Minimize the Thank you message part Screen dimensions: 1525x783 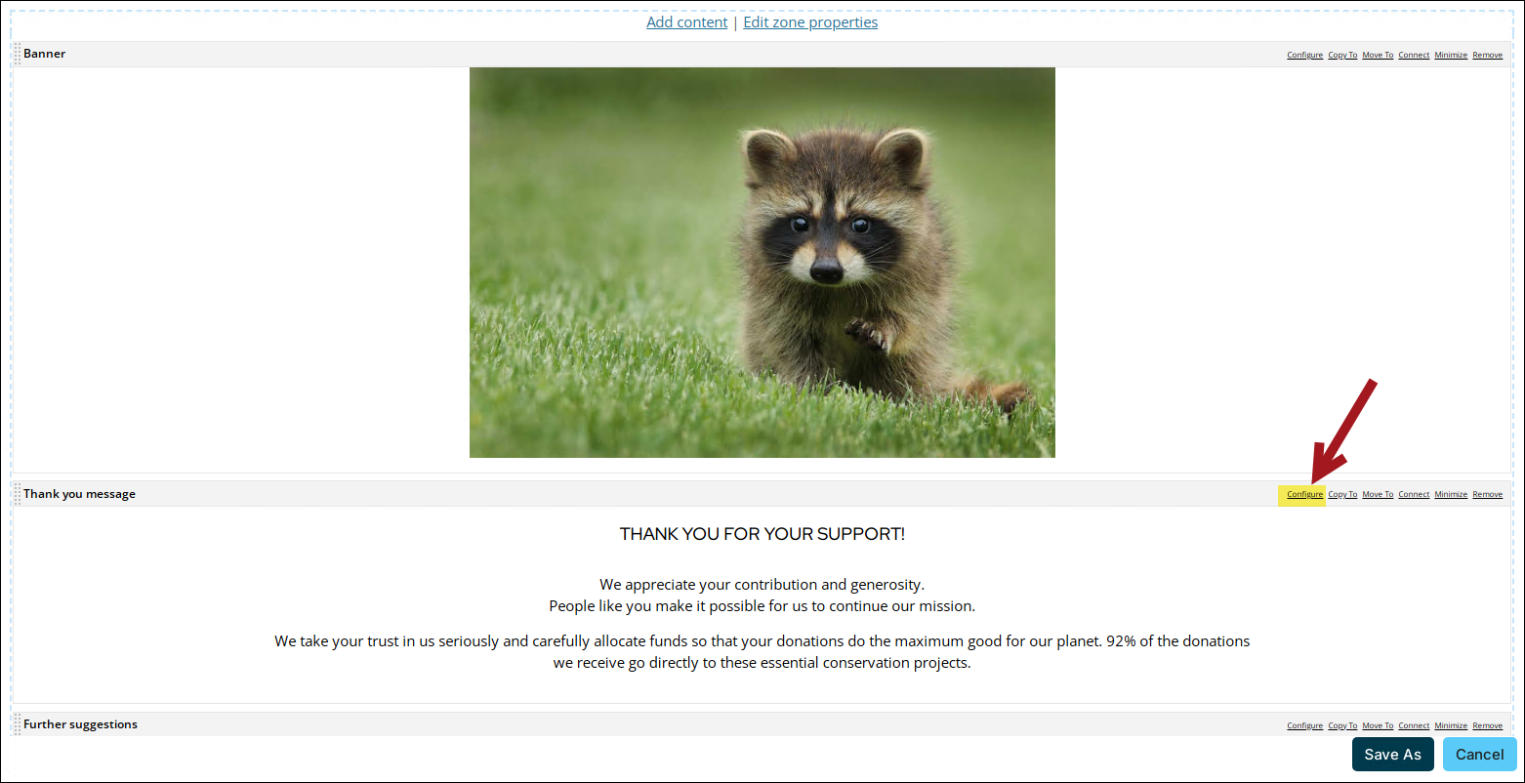pyautogui.click(x=1451, y=494)
